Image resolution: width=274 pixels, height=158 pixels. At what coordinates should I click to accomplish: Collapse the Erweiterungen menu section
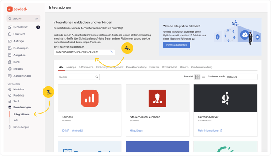tap(22, 107)
